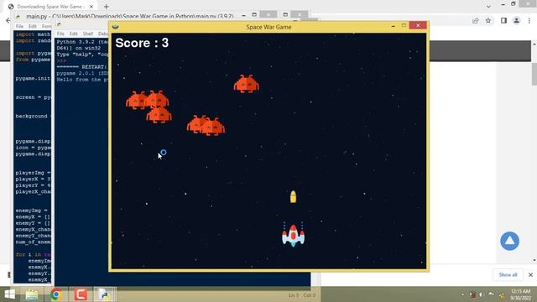
Task: Open the red Camtasia taskbar icon
Action: [x=81, y=294]
